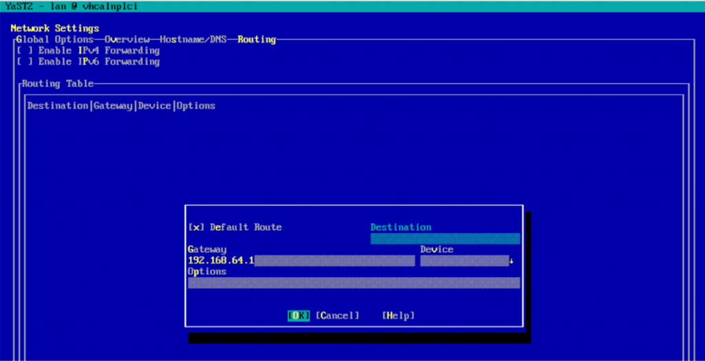Uncheck the Default Route checkbox
705x361 pixels.
click(235, 227)
